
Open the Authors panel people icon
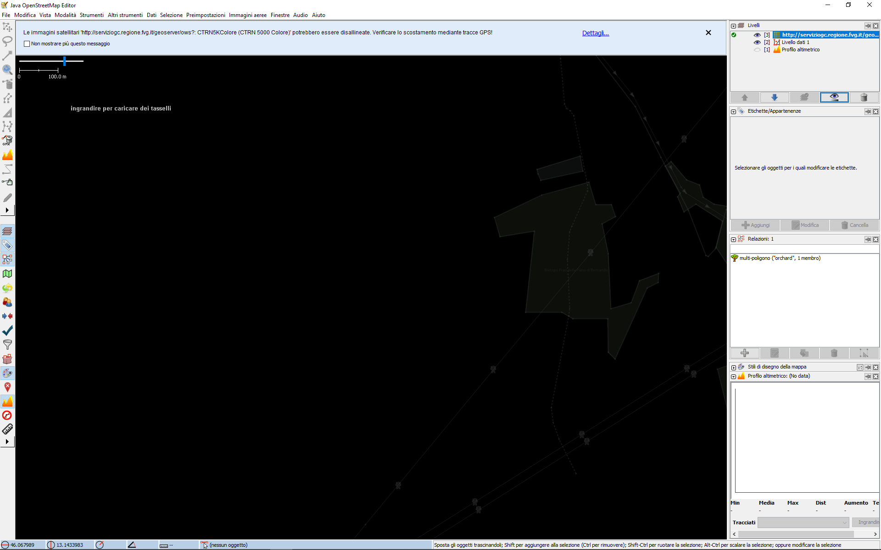[x=7, y=302]
